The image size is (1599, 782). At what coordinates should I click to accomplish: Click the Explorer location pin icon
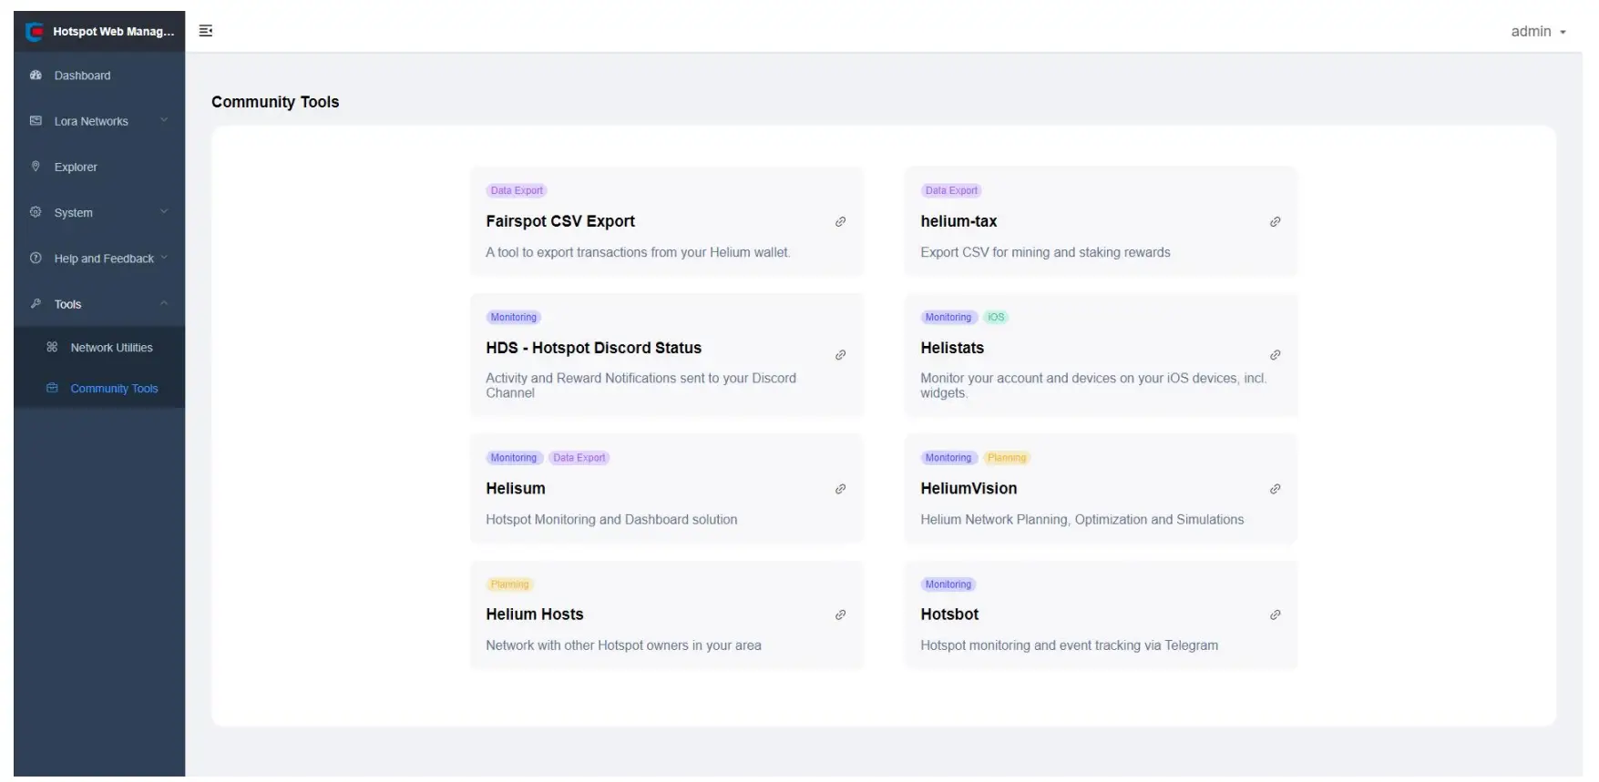(36, 167)
